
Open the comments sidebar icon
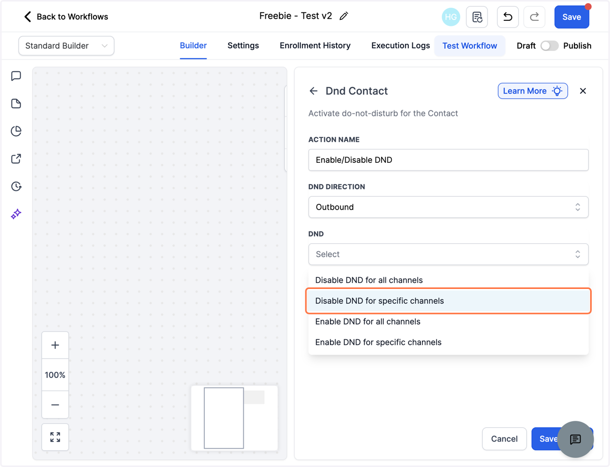click(16, 76)
